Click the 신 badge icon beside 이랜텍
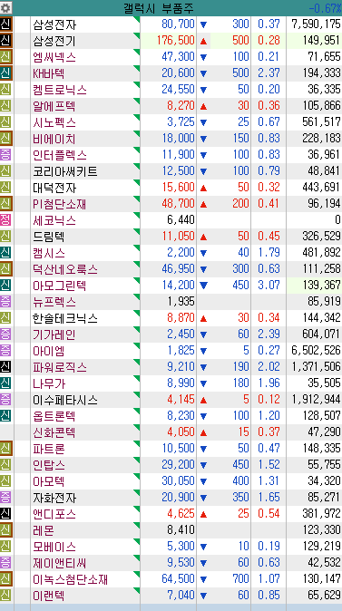Image resolution: width=342 pixels, height=611 pixels. [5, 595]
